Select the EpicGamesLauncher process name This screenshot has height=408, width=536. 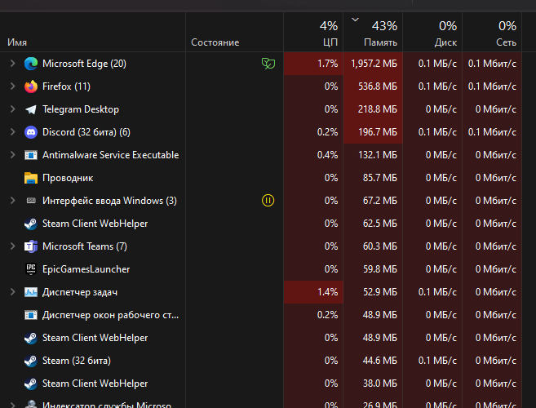click(x=86, y=269)
